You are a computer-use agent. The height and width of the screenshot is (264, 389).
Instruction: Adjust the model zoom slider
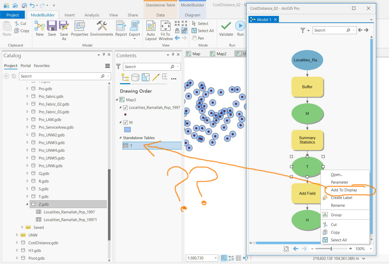coord(331,249)
